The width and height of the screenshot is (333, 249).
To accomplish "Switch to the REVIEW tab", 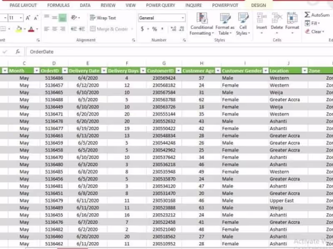I will (108, 5).
